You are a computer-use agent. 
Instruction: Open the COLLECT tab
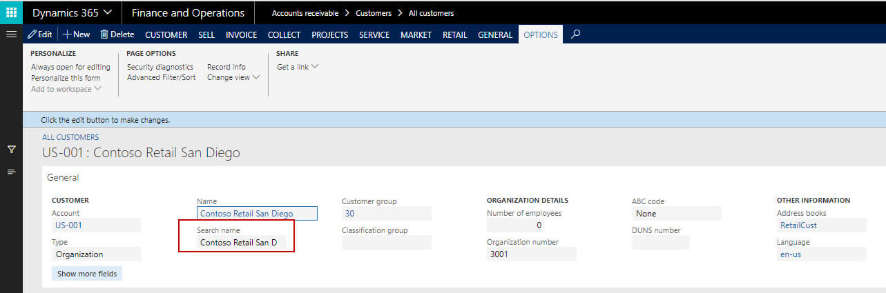click(x=284, y=34)
